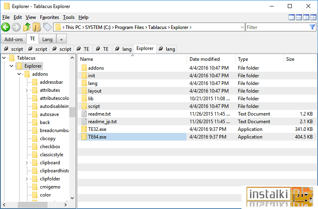This screenshot has height=209, width=318.
Task: Open the Edit menu
Action: pyautogui.click(x=18, y=17)
